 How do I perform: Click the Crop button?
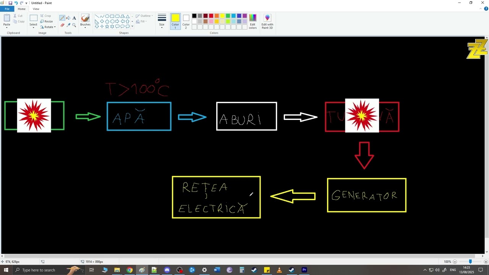45,16
